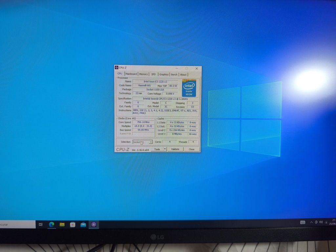The image size is (336, 252).
Task: Click the core speed value 799.14 MHz
Action: coord(143,122)
